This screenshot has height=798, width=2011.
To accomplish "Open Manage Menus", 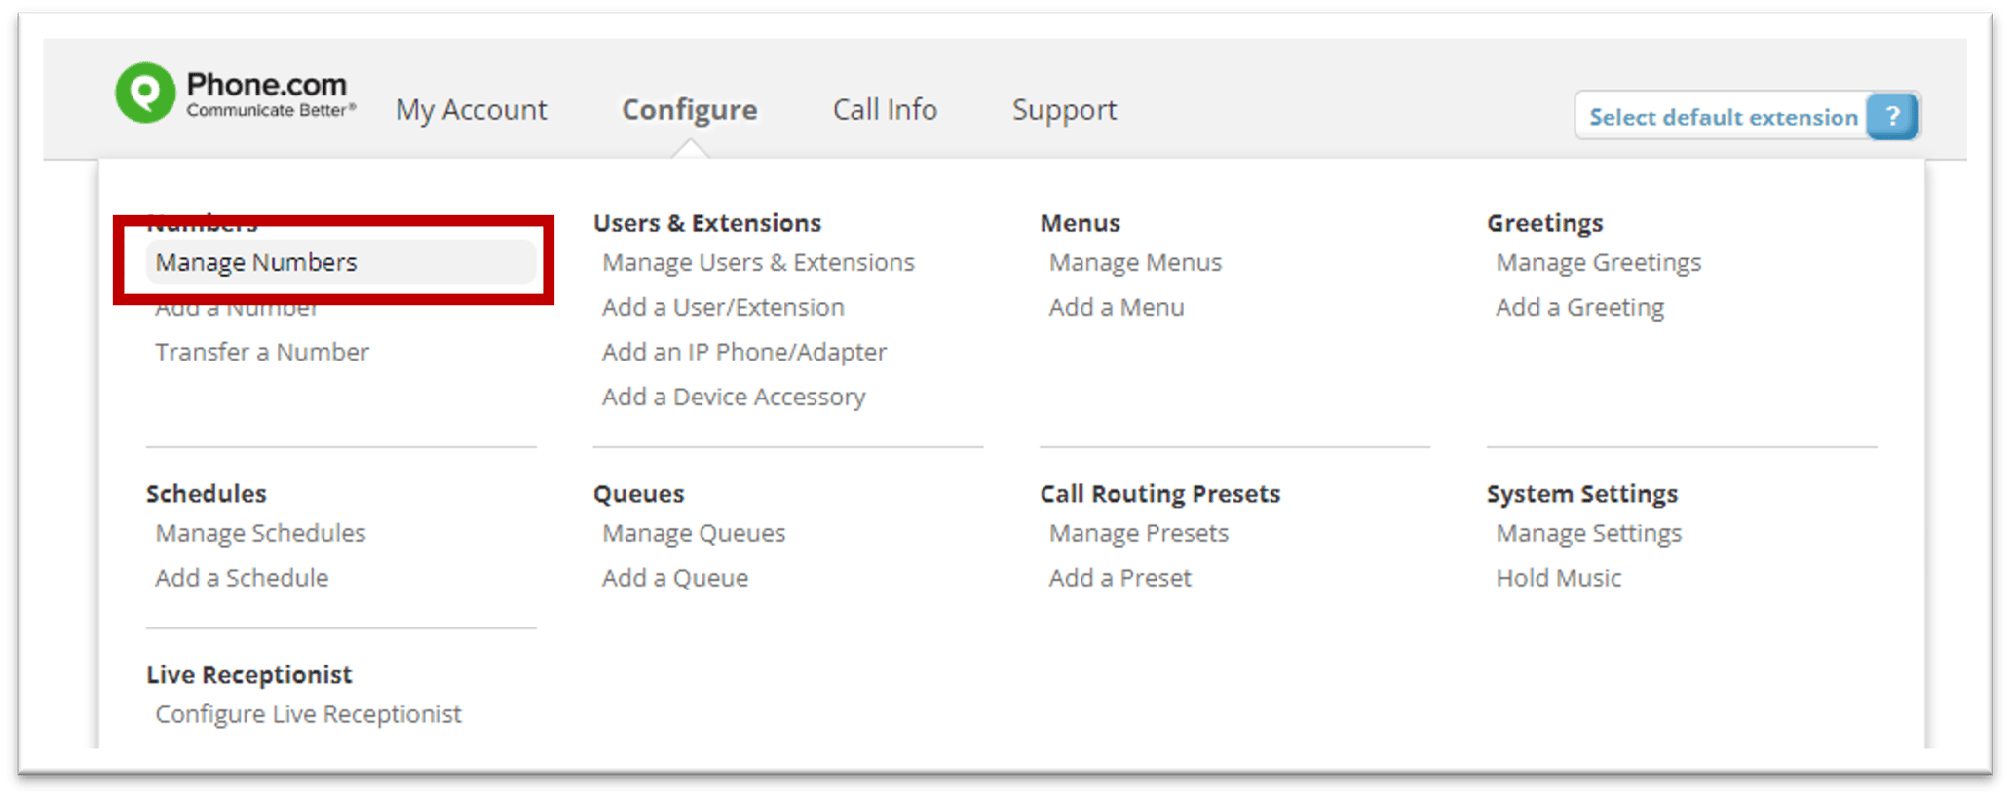I will click(1134, 261).
